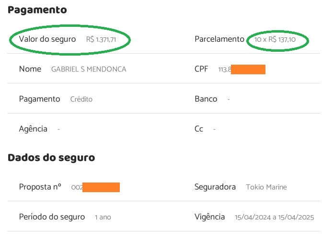
Task: Click the Valor do seguro label
Action: pos(47,39)
